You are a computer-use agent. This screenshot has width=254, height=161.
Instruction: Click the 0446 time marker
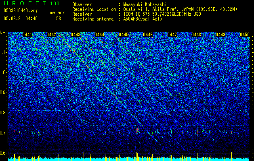pos(148,35)
